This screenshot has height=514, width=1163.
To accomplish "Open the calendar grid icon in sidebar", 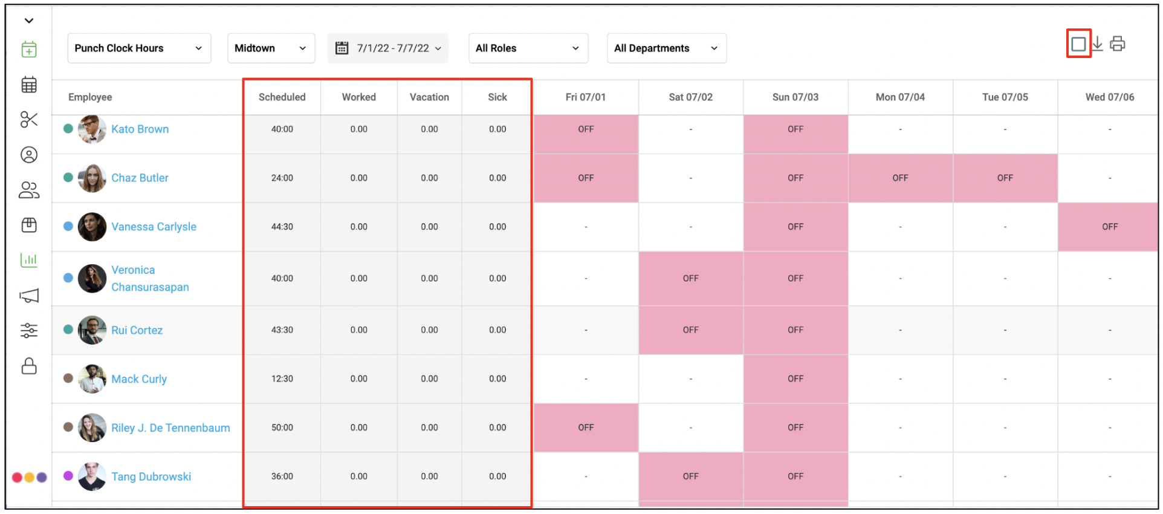I will [29, 85].
